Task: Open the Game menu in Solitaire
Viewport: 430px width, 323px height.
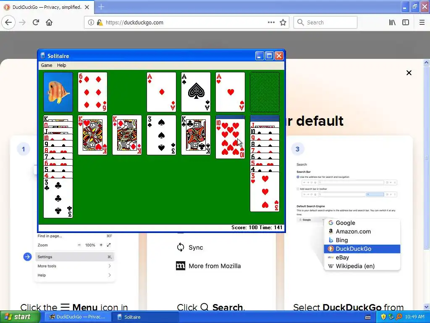Action: click(46, 65)
